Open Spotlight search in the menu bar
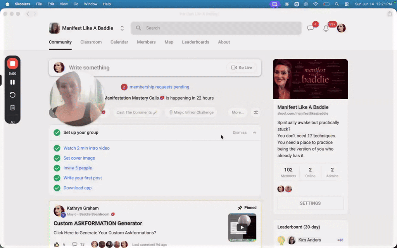The height and width of the screenshot is (248, 397). click(x=337, y=4)
